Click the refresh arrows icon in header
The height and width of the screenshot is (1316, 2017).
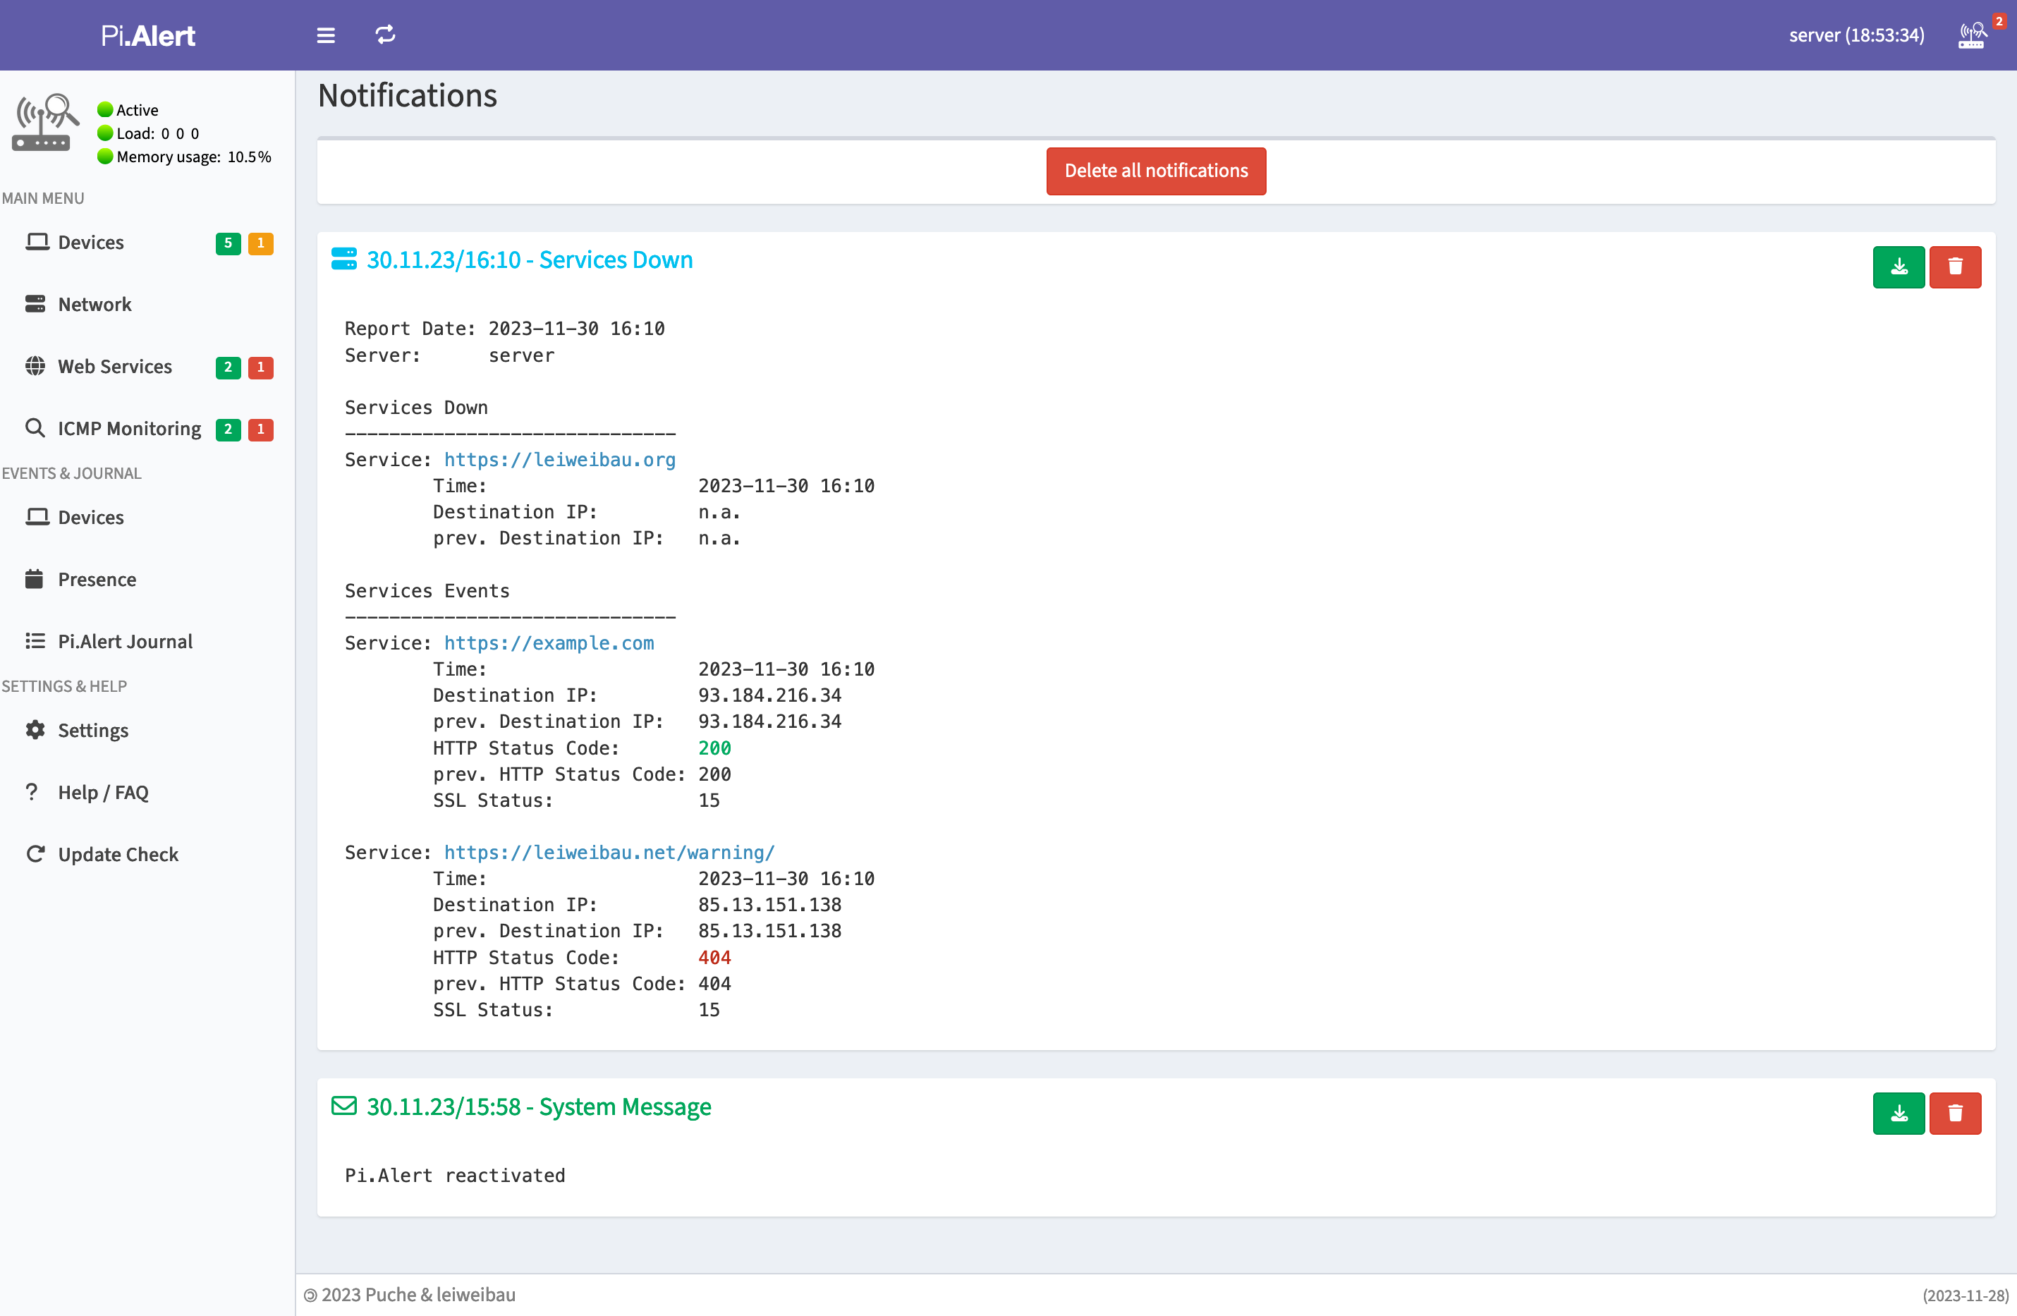coord(386,35)
